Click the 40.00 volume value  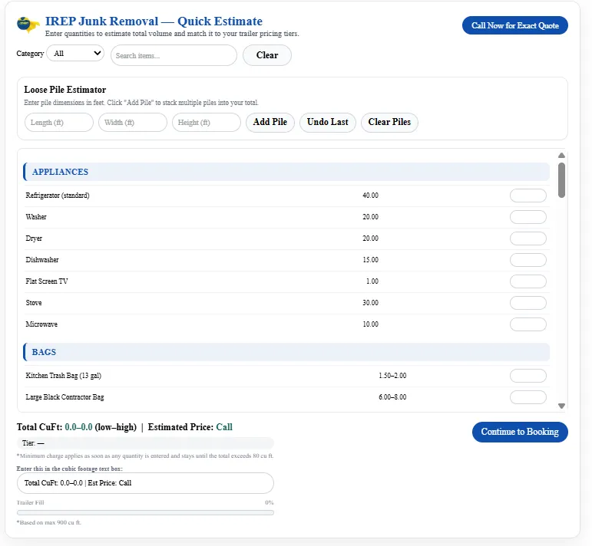pos(370,196)
